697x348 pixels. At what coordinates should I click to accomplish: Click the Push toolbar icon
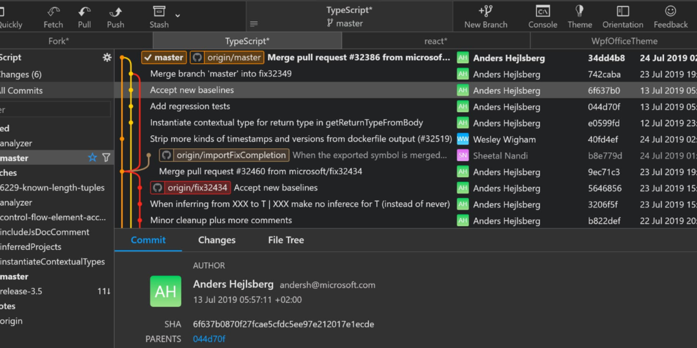[x=116, y=12]
